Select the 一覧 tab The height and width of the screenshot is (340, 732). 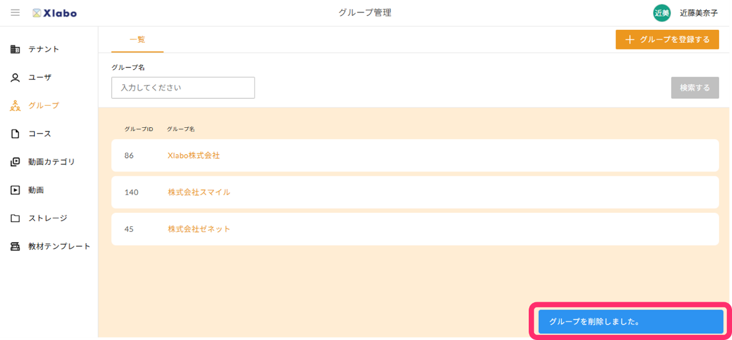click(137, 39)
